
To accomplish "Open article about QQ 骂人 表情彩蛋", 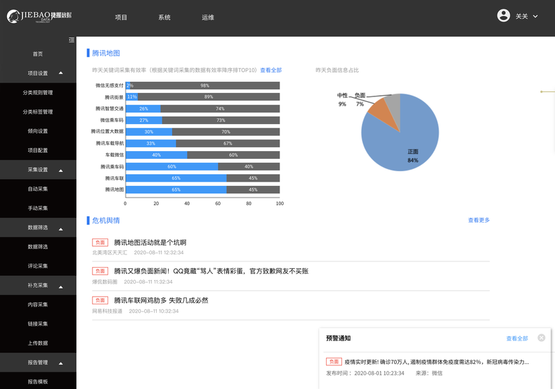I will (212, 271).
